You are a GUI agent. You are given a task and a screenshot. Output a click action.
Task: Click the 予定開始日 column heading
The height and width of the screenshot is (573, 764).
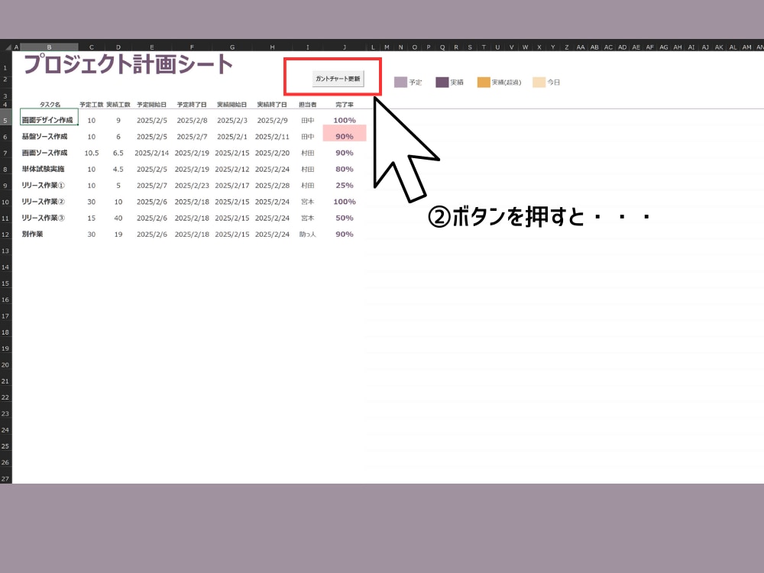click(151, 105)
